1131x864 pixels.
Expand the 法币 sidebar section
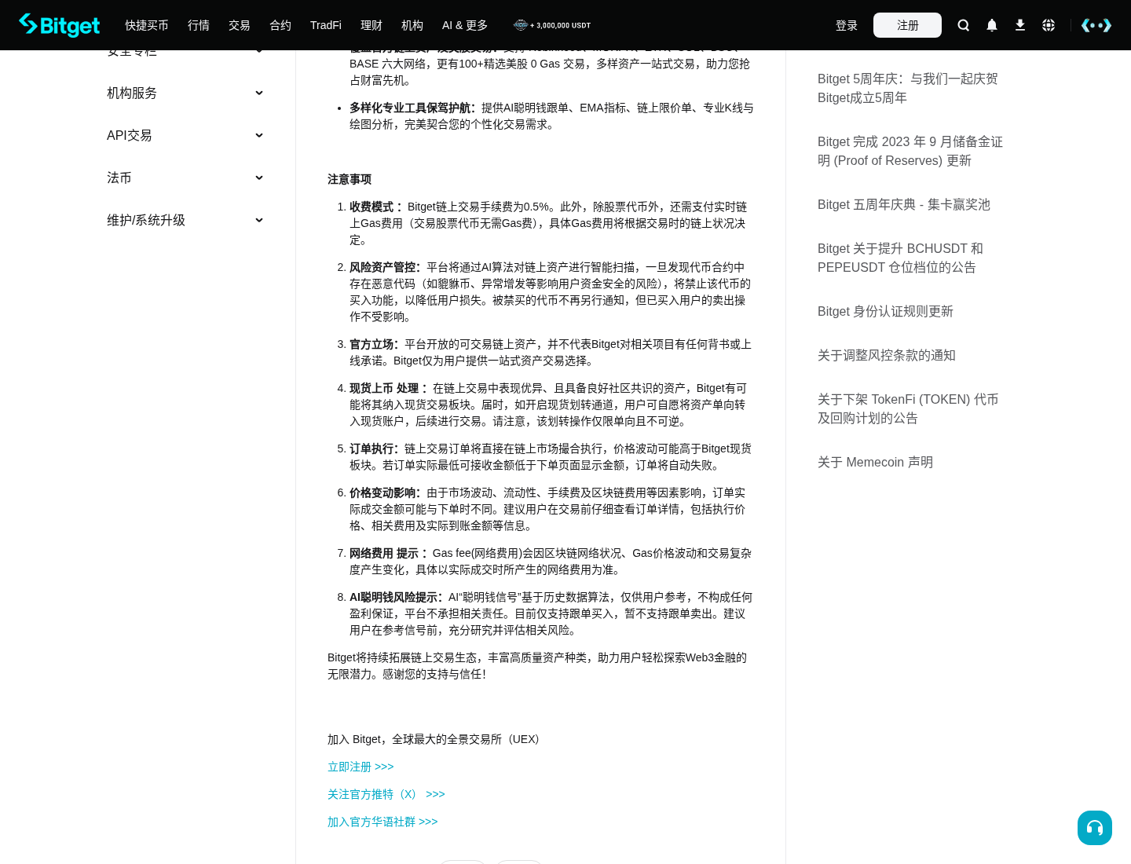185,178
